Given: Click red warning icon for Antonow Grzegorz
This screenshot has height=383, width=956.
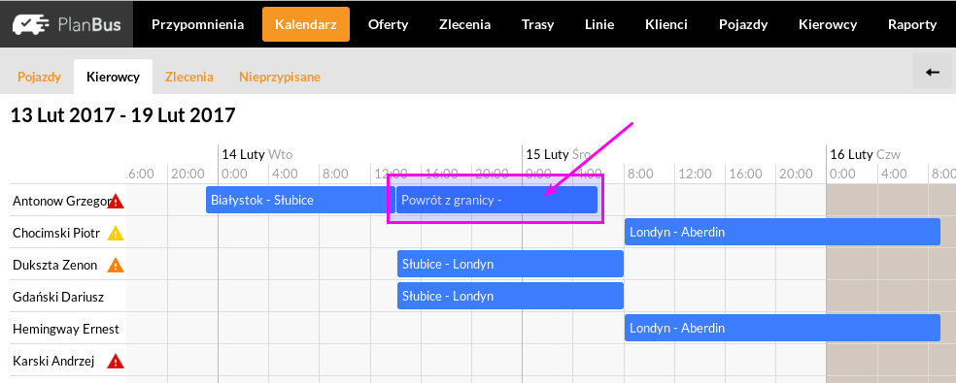Looking at the screenshot, I should coord(116,201).
